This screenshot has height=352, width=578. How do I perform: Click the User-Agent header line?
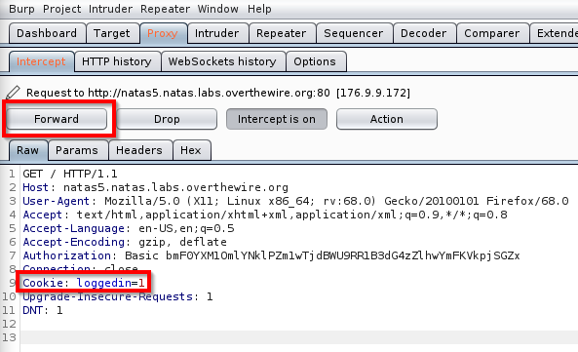tap(295, 201)
